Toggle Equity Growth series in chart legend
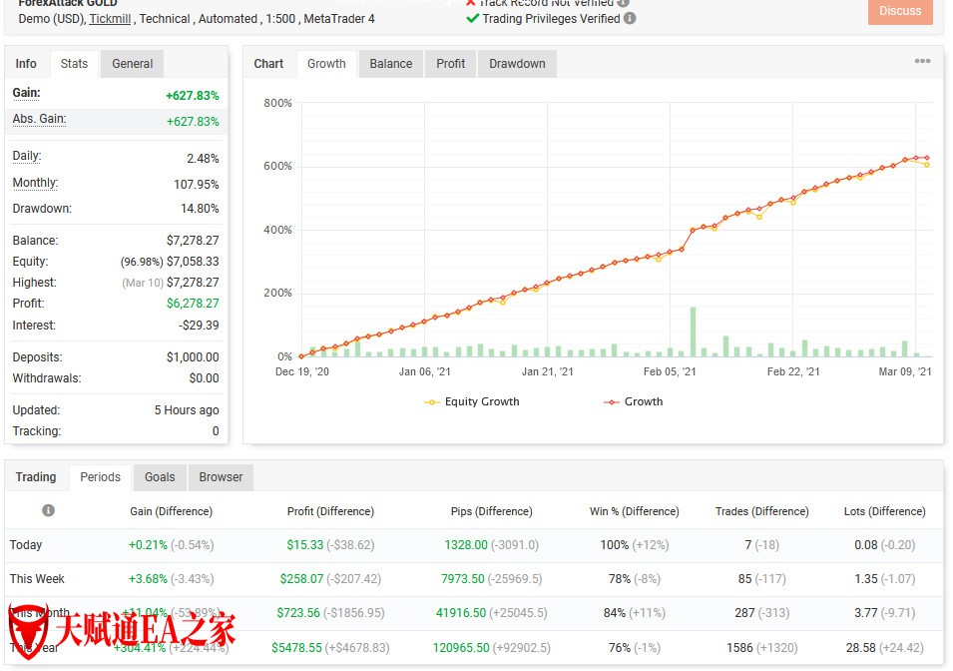The width and height of the screenshot is (953, 671). click(x=472, y=401)
